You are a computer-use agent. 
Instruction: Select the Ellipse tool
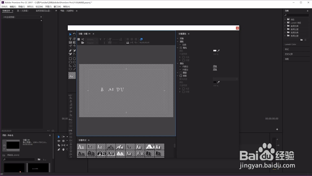tap(70, 69)
